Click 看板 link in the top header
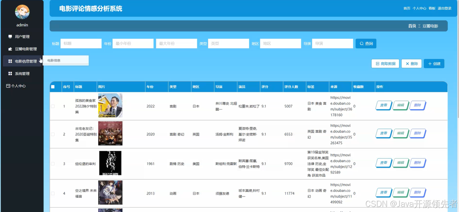This screenshot has width=459, height=212. (x=432, y=9)
